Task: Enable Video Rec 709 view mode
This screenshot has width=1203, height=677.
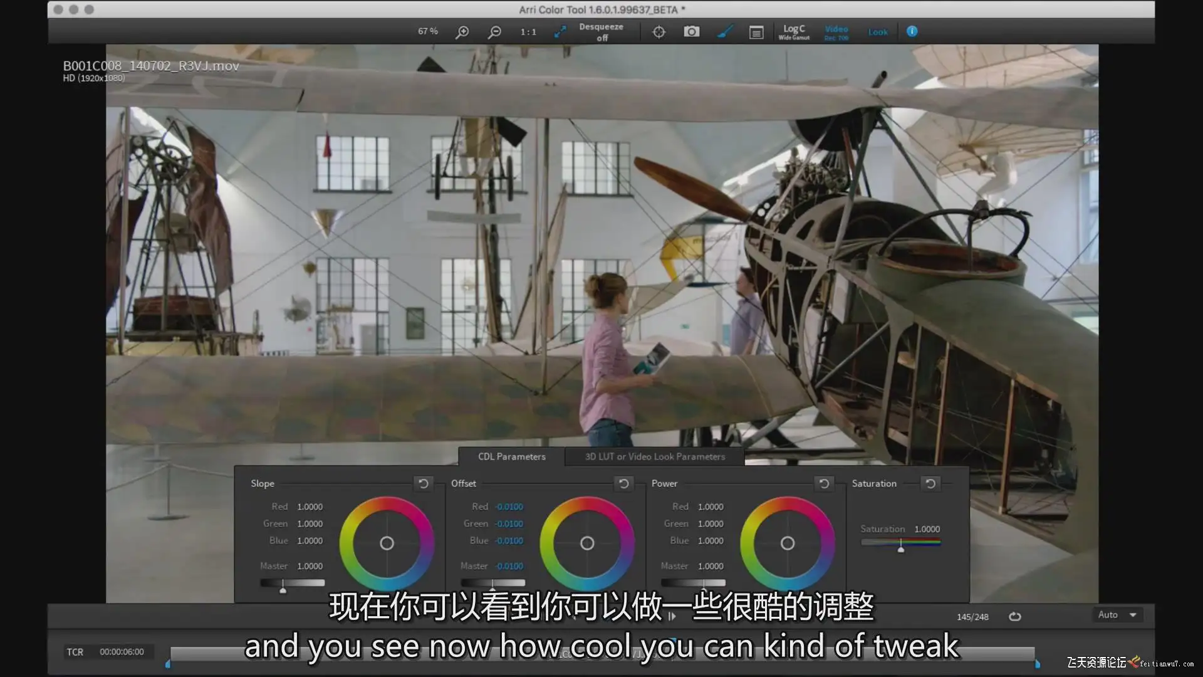Action: tap(836, 32)
